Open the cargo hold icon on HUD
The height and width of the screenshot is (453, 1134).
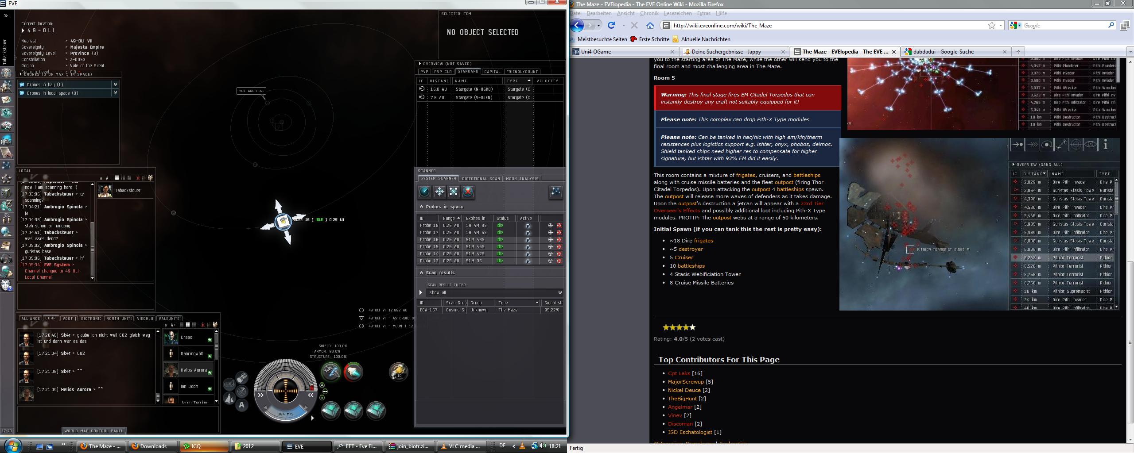(242, 378)
